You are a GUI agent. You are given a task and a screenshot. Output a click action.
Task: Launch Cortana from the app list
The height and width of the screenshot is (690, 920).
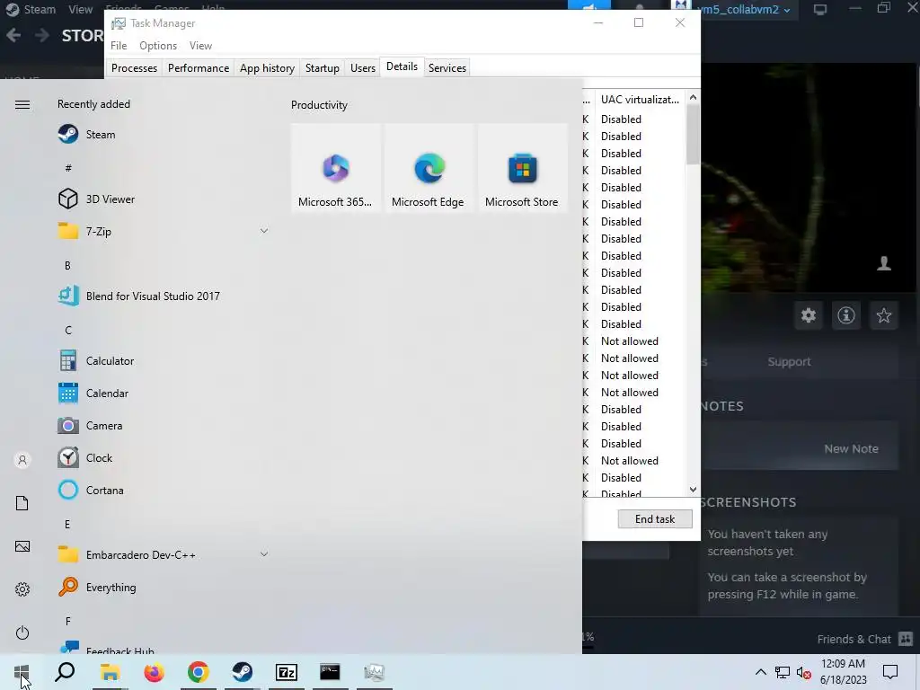[x=92, y=490]
